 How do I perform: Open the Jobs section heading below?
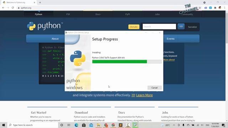(165, 112)
